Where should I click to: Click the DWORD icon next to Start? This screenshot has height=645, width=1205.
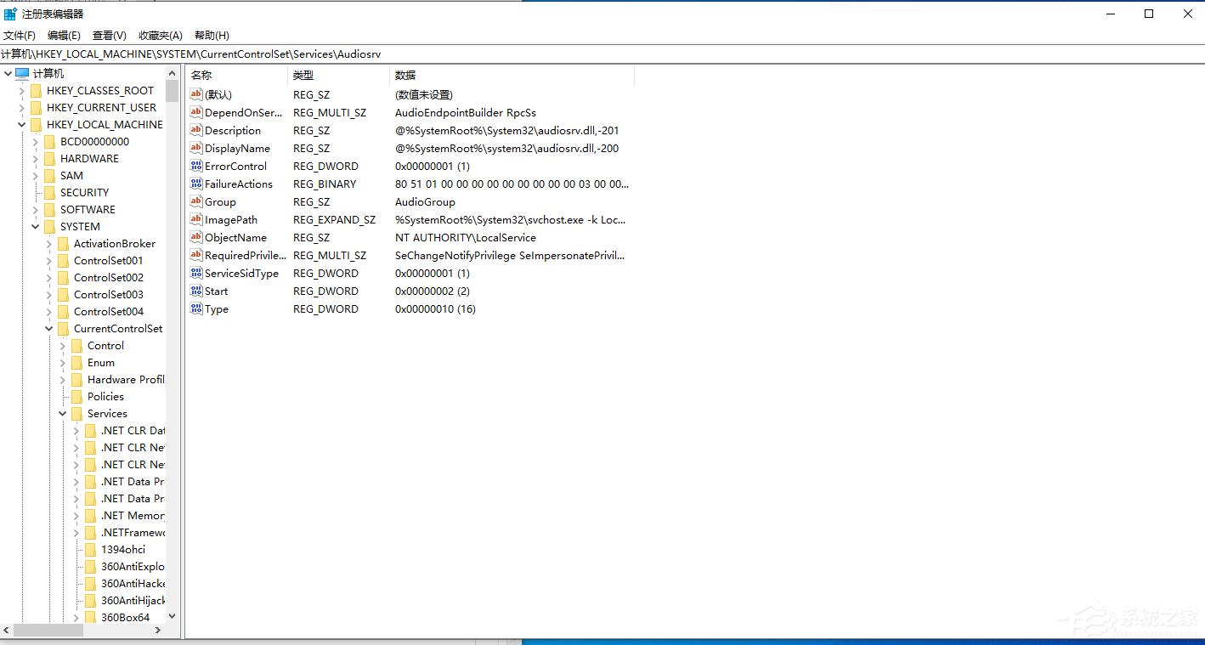(x=195, y=291)
